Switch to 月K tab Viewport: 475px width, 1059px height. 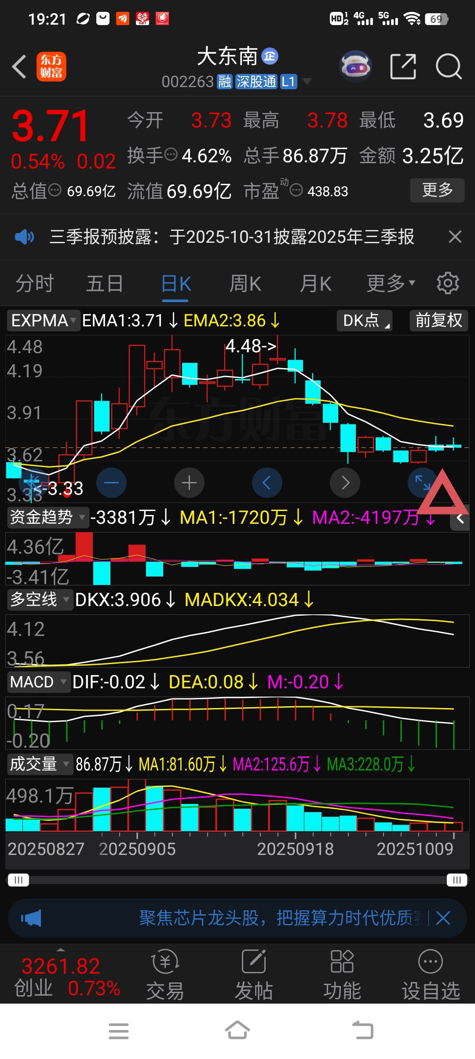coord(315,283)
